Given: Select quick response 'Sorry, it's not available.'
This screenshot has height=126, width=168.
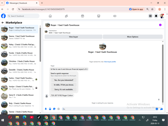Looking at the screenshot, I should [x=64, y=90].
